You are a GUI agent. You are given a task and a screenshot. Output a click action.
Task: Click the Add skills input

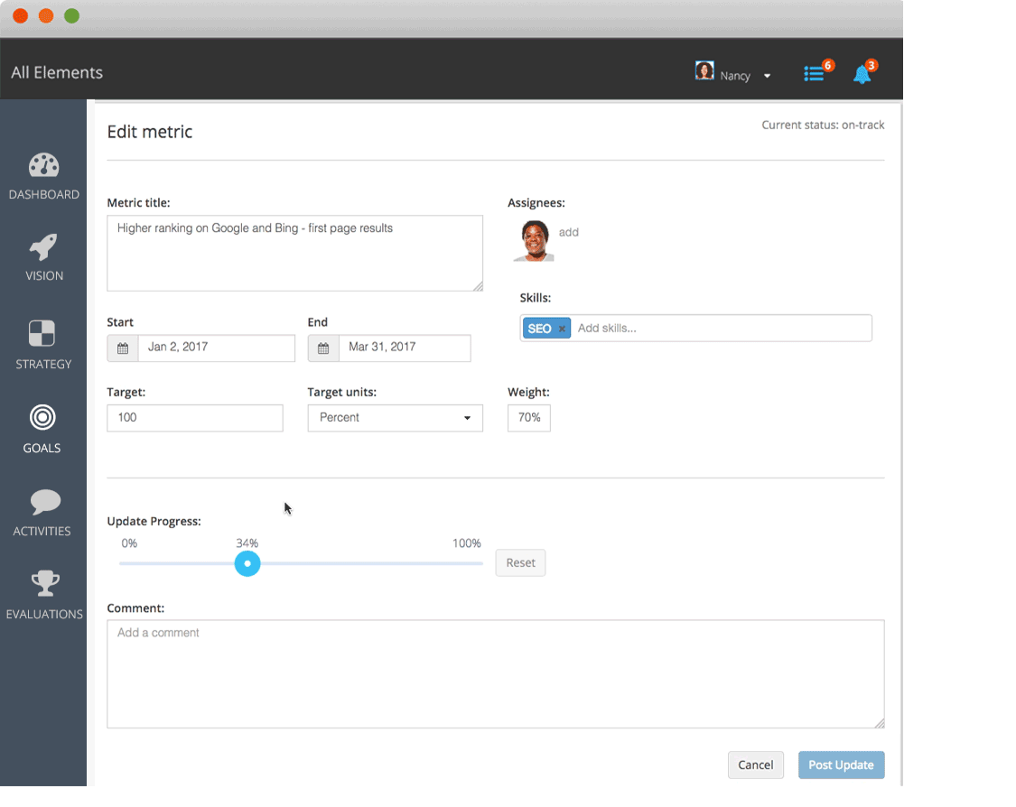click(x=722, y=329)
